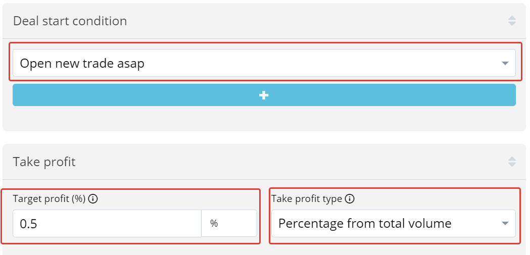The image size is (530, 255).
Task: Select the "Open new trade asap" text
Action: coord(82,64)
